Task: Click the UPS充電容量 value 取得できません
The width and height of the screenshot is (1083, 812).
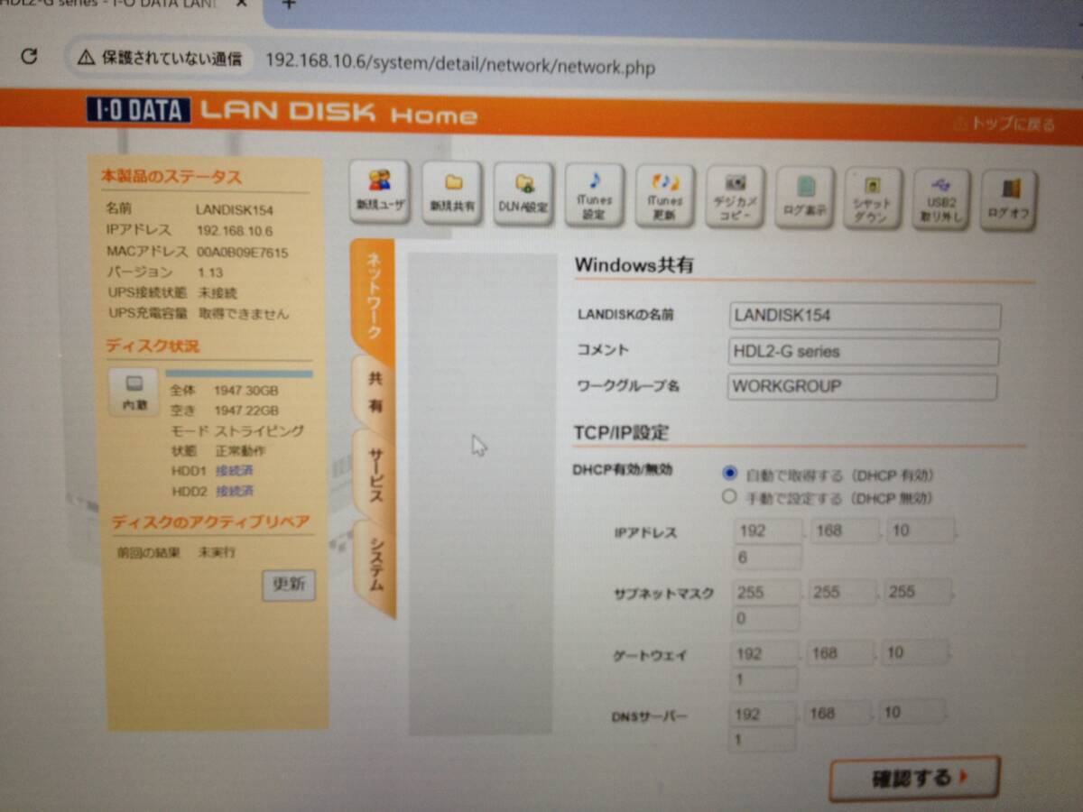Action: (244, 314)
